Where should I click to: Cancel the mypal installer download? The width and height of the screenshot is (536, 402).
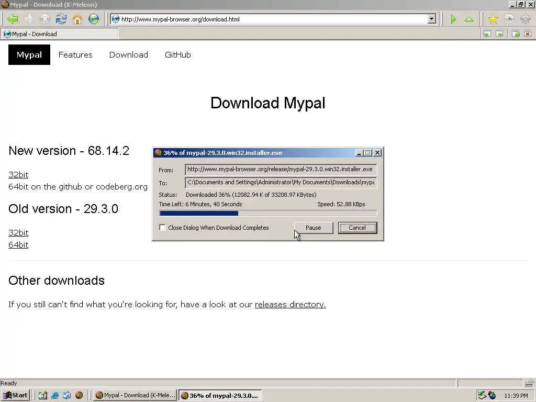(357, 228)
